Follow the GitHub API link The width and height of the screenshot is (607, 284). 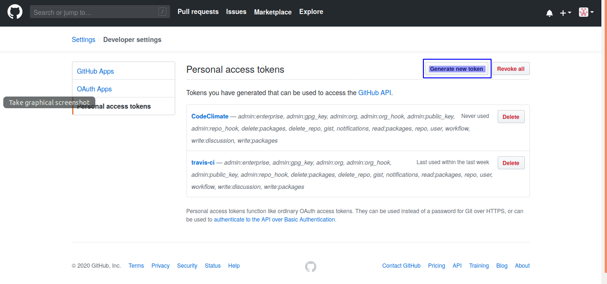pos(374,93)
